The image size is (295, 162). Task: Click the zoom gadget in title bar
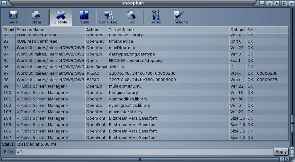click(x=284, y=4)
